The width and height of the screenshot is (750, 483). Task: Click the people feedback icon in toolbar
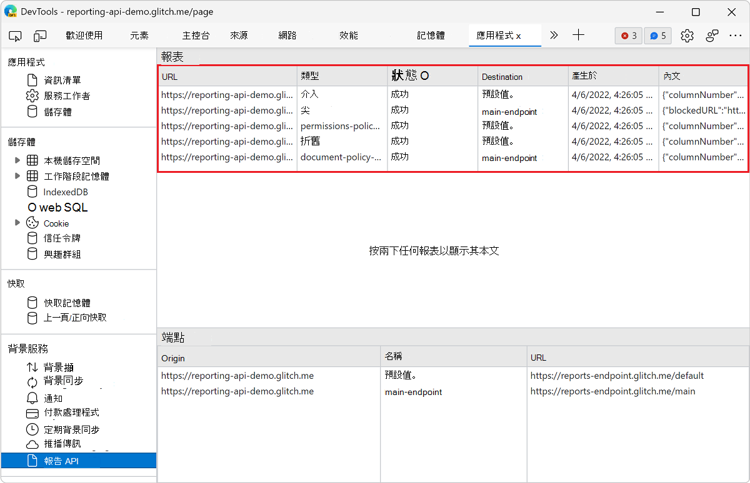(x=712, y=36)
